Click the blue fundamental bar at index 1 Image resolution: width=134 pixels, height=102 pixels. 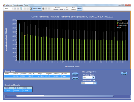19,42
